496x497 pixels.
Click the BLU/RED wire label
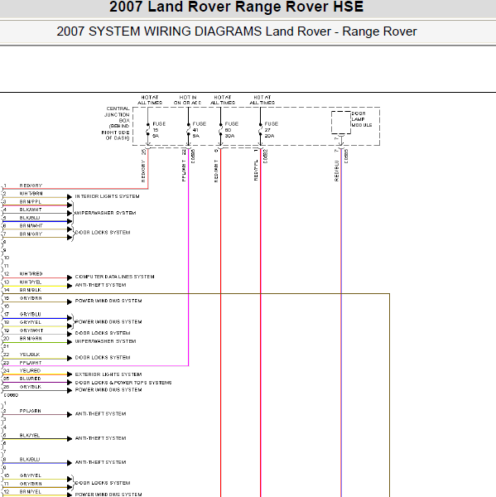(x=30, y=379)
